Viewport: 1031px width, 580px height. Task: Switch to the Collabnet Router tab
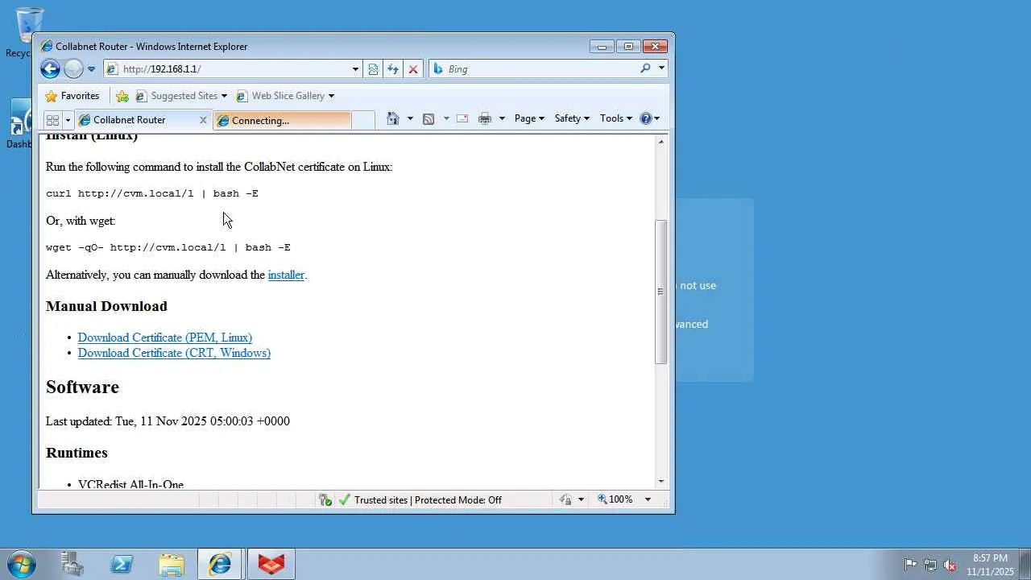(x=137, y=120)
